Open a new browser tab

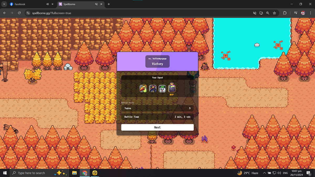pyautogui.click(x=109, y=4)
